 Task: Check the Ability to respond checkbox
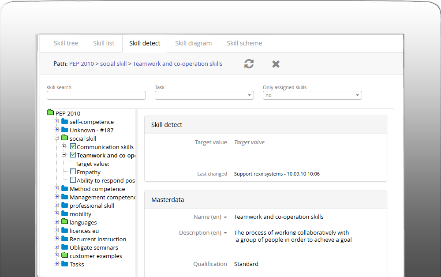(73, 180)
